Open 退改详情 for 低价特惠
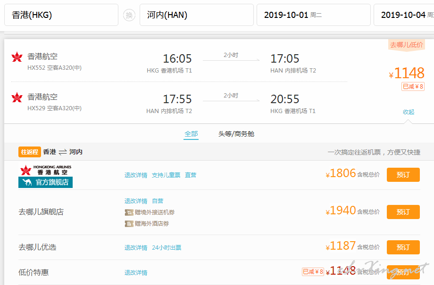Image resolution: width=434 pixels, height=285 pixels. [x=136, y=273]
